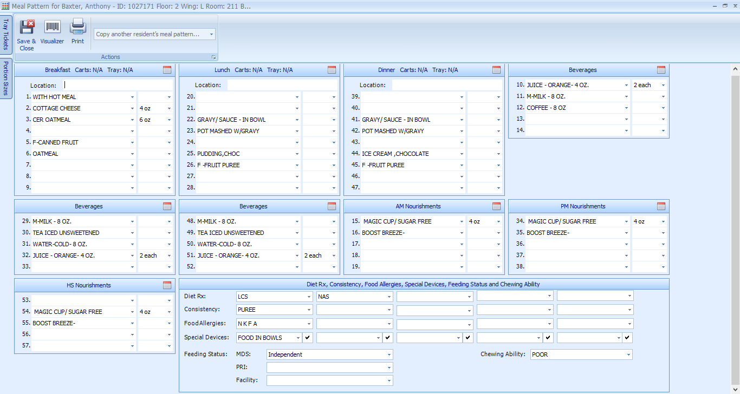Viewport: 740px width, 394px height.
Task: Toggle the second Special Devices checkbox
Action: coord(387,338)
